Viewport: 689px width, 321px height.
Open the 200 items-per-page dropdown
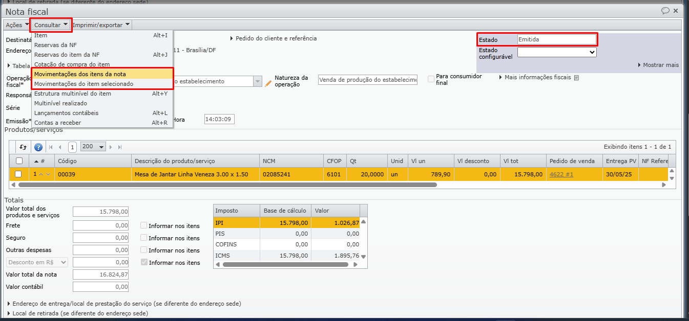93,147
